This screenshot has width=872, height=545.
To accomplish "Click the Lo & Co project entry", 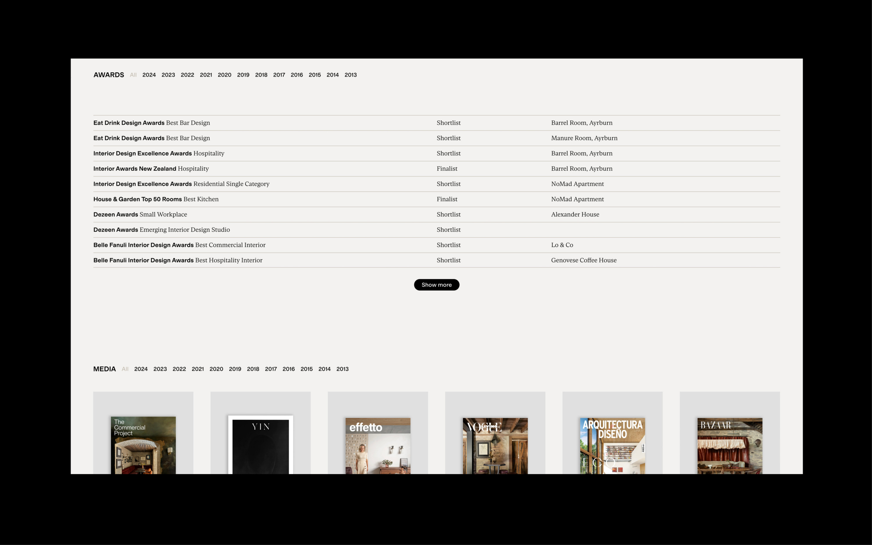I will point(562,245).
